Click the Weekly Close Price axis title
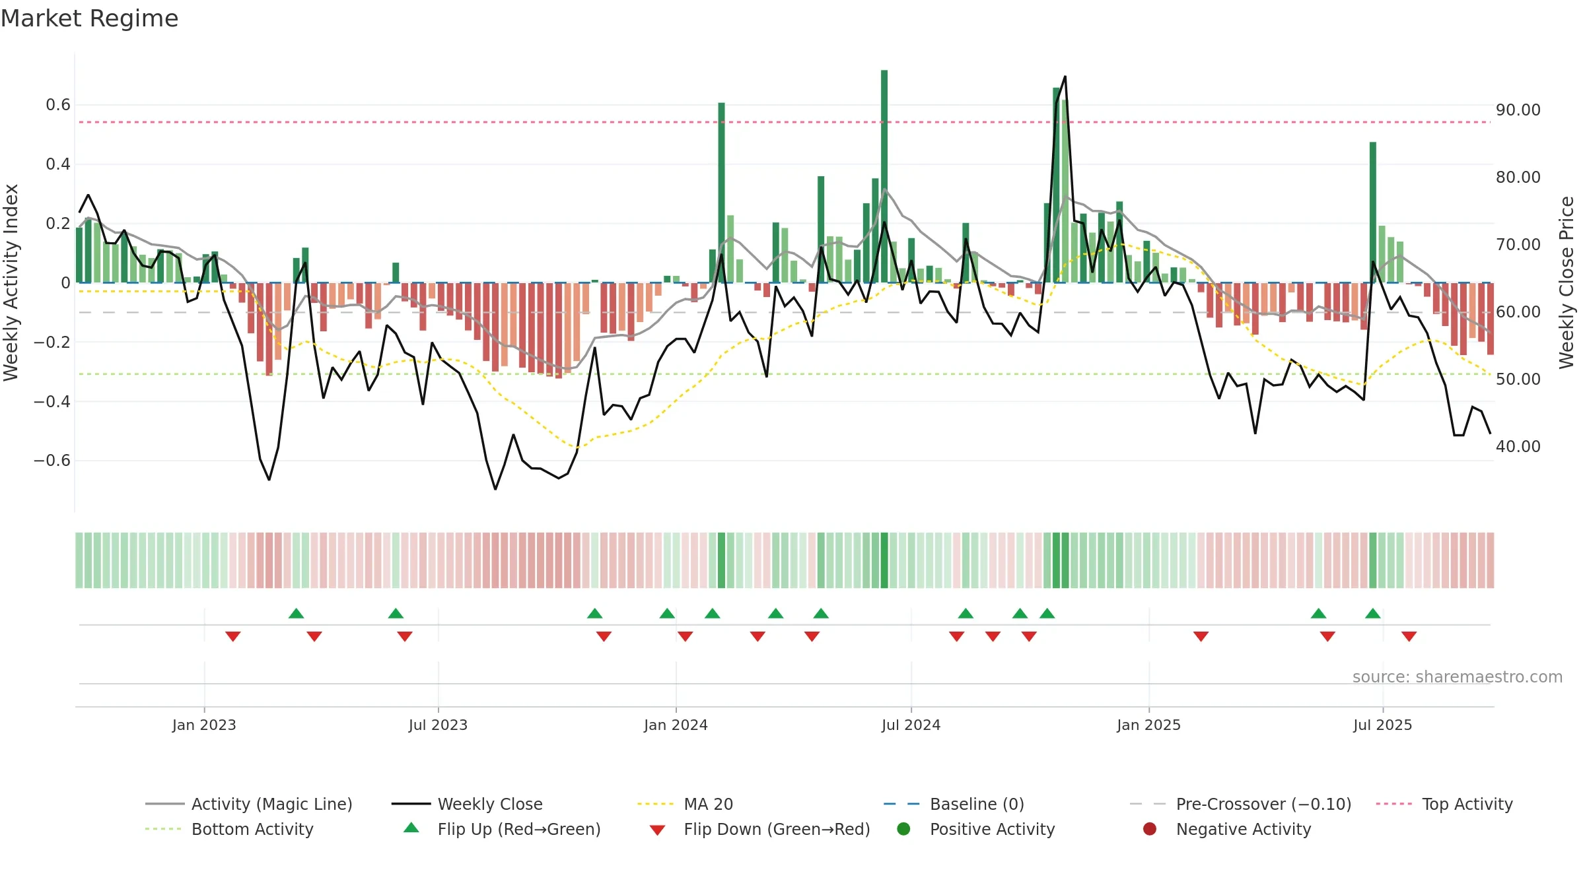 [x=1567, y=282]
